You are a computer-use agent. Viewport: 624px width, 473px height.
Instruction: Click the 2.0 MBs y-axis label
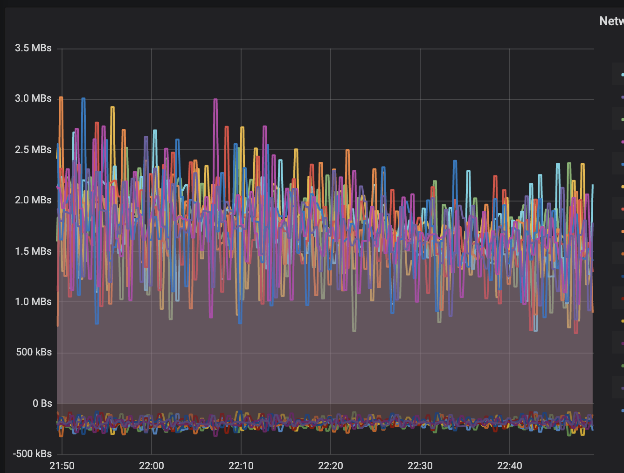tap(33, 200)
